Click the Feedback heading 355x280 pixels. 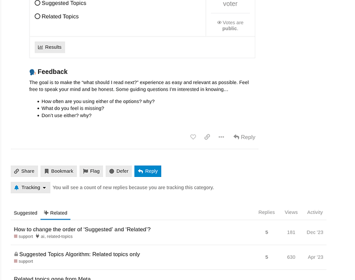(53, 72)
